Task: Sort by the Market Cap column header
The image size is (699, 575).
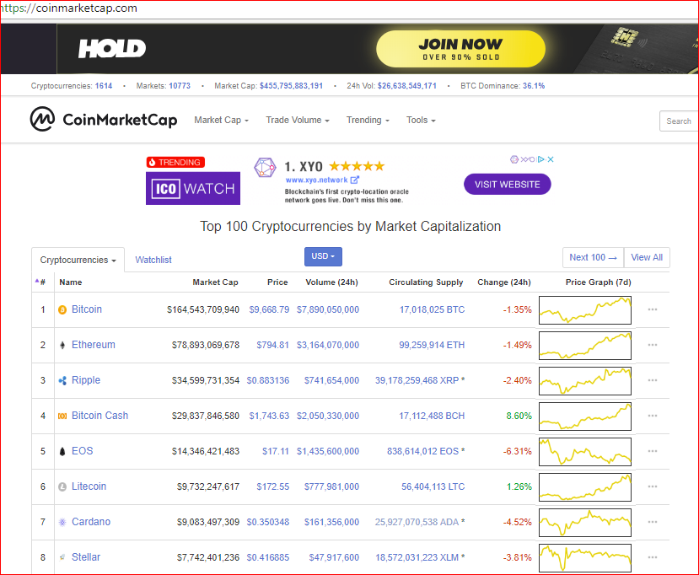Action: 215,282
